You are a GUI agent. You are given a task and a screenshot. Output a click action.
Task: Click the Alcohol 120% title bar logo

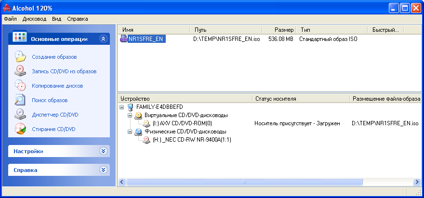6,8
